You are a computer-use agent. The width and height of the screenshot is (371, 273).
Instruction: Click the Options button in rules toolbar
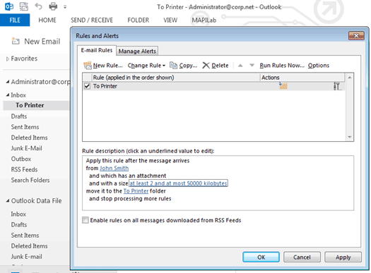coord(318,66)
